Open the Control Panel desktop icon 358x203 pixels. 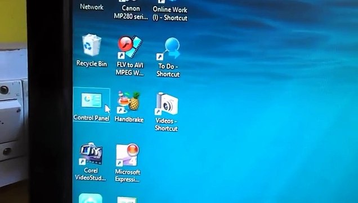92,100
